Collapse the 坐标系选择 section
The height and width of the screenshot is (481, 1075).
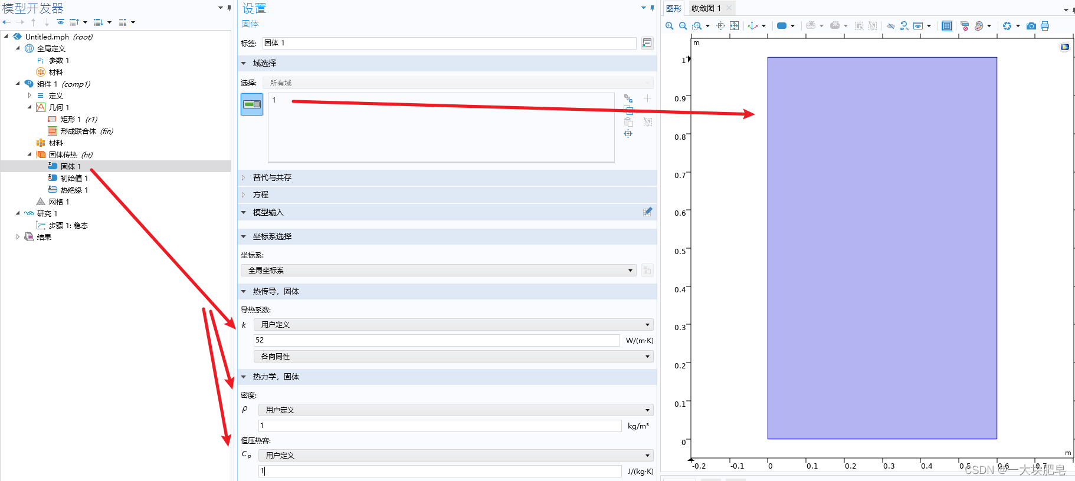(243, 236)
